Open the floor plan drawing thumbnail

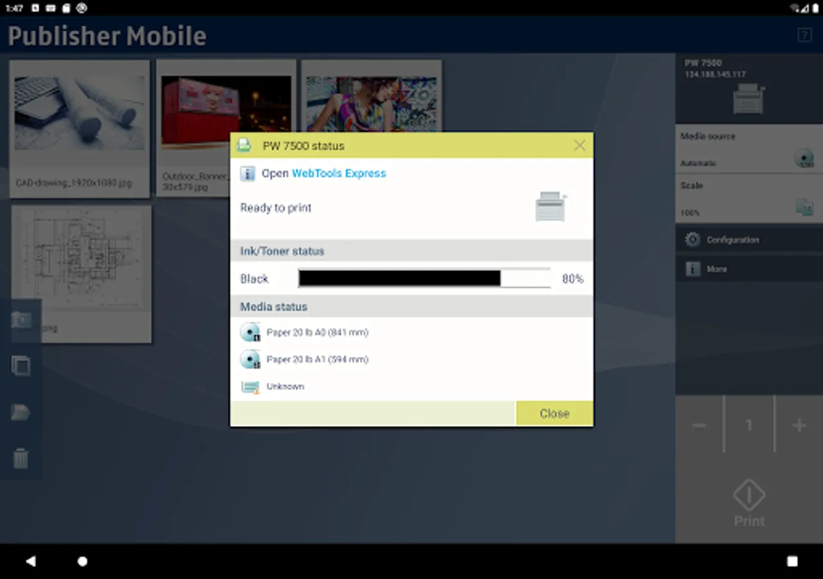[81, 273]
